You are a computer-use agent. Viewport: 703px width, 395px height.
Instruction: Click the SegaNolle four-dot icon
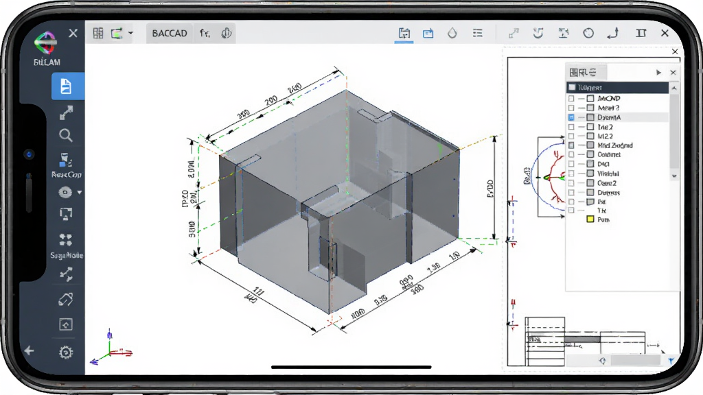pos(66,239)
